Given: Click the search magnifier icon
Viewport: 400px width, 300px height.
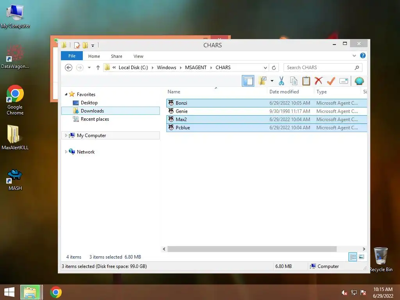Looking at the screenshot, I should point(357,68).
